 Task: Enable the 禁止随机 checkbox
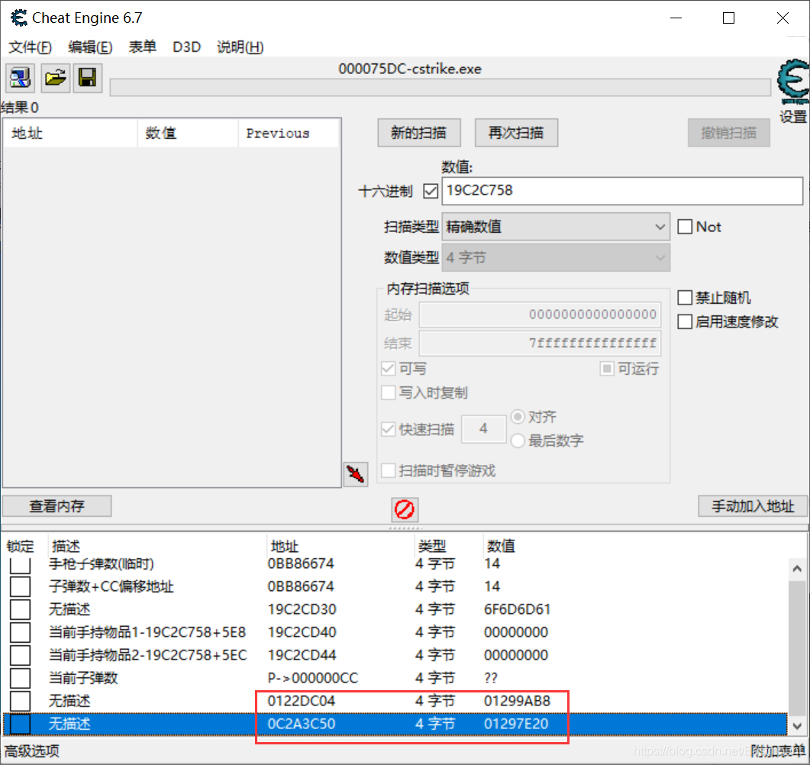(685, 298)
